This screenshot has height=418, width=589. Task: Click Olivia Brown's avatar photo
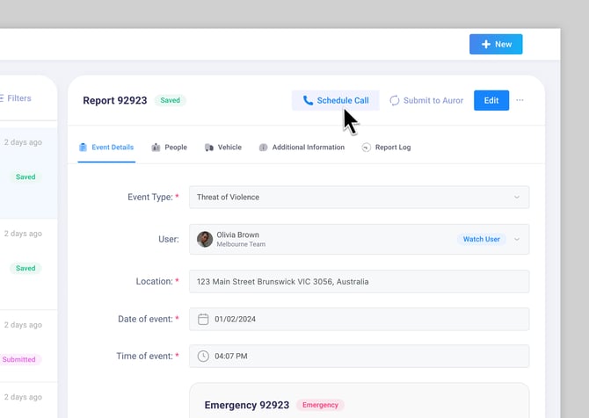(205, 240)
